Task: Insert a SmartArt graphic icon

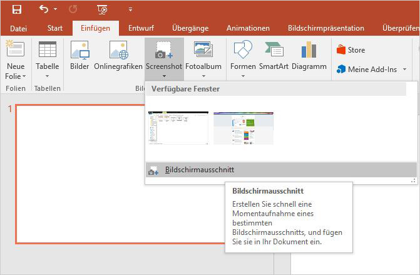Action: pos(274,49)
